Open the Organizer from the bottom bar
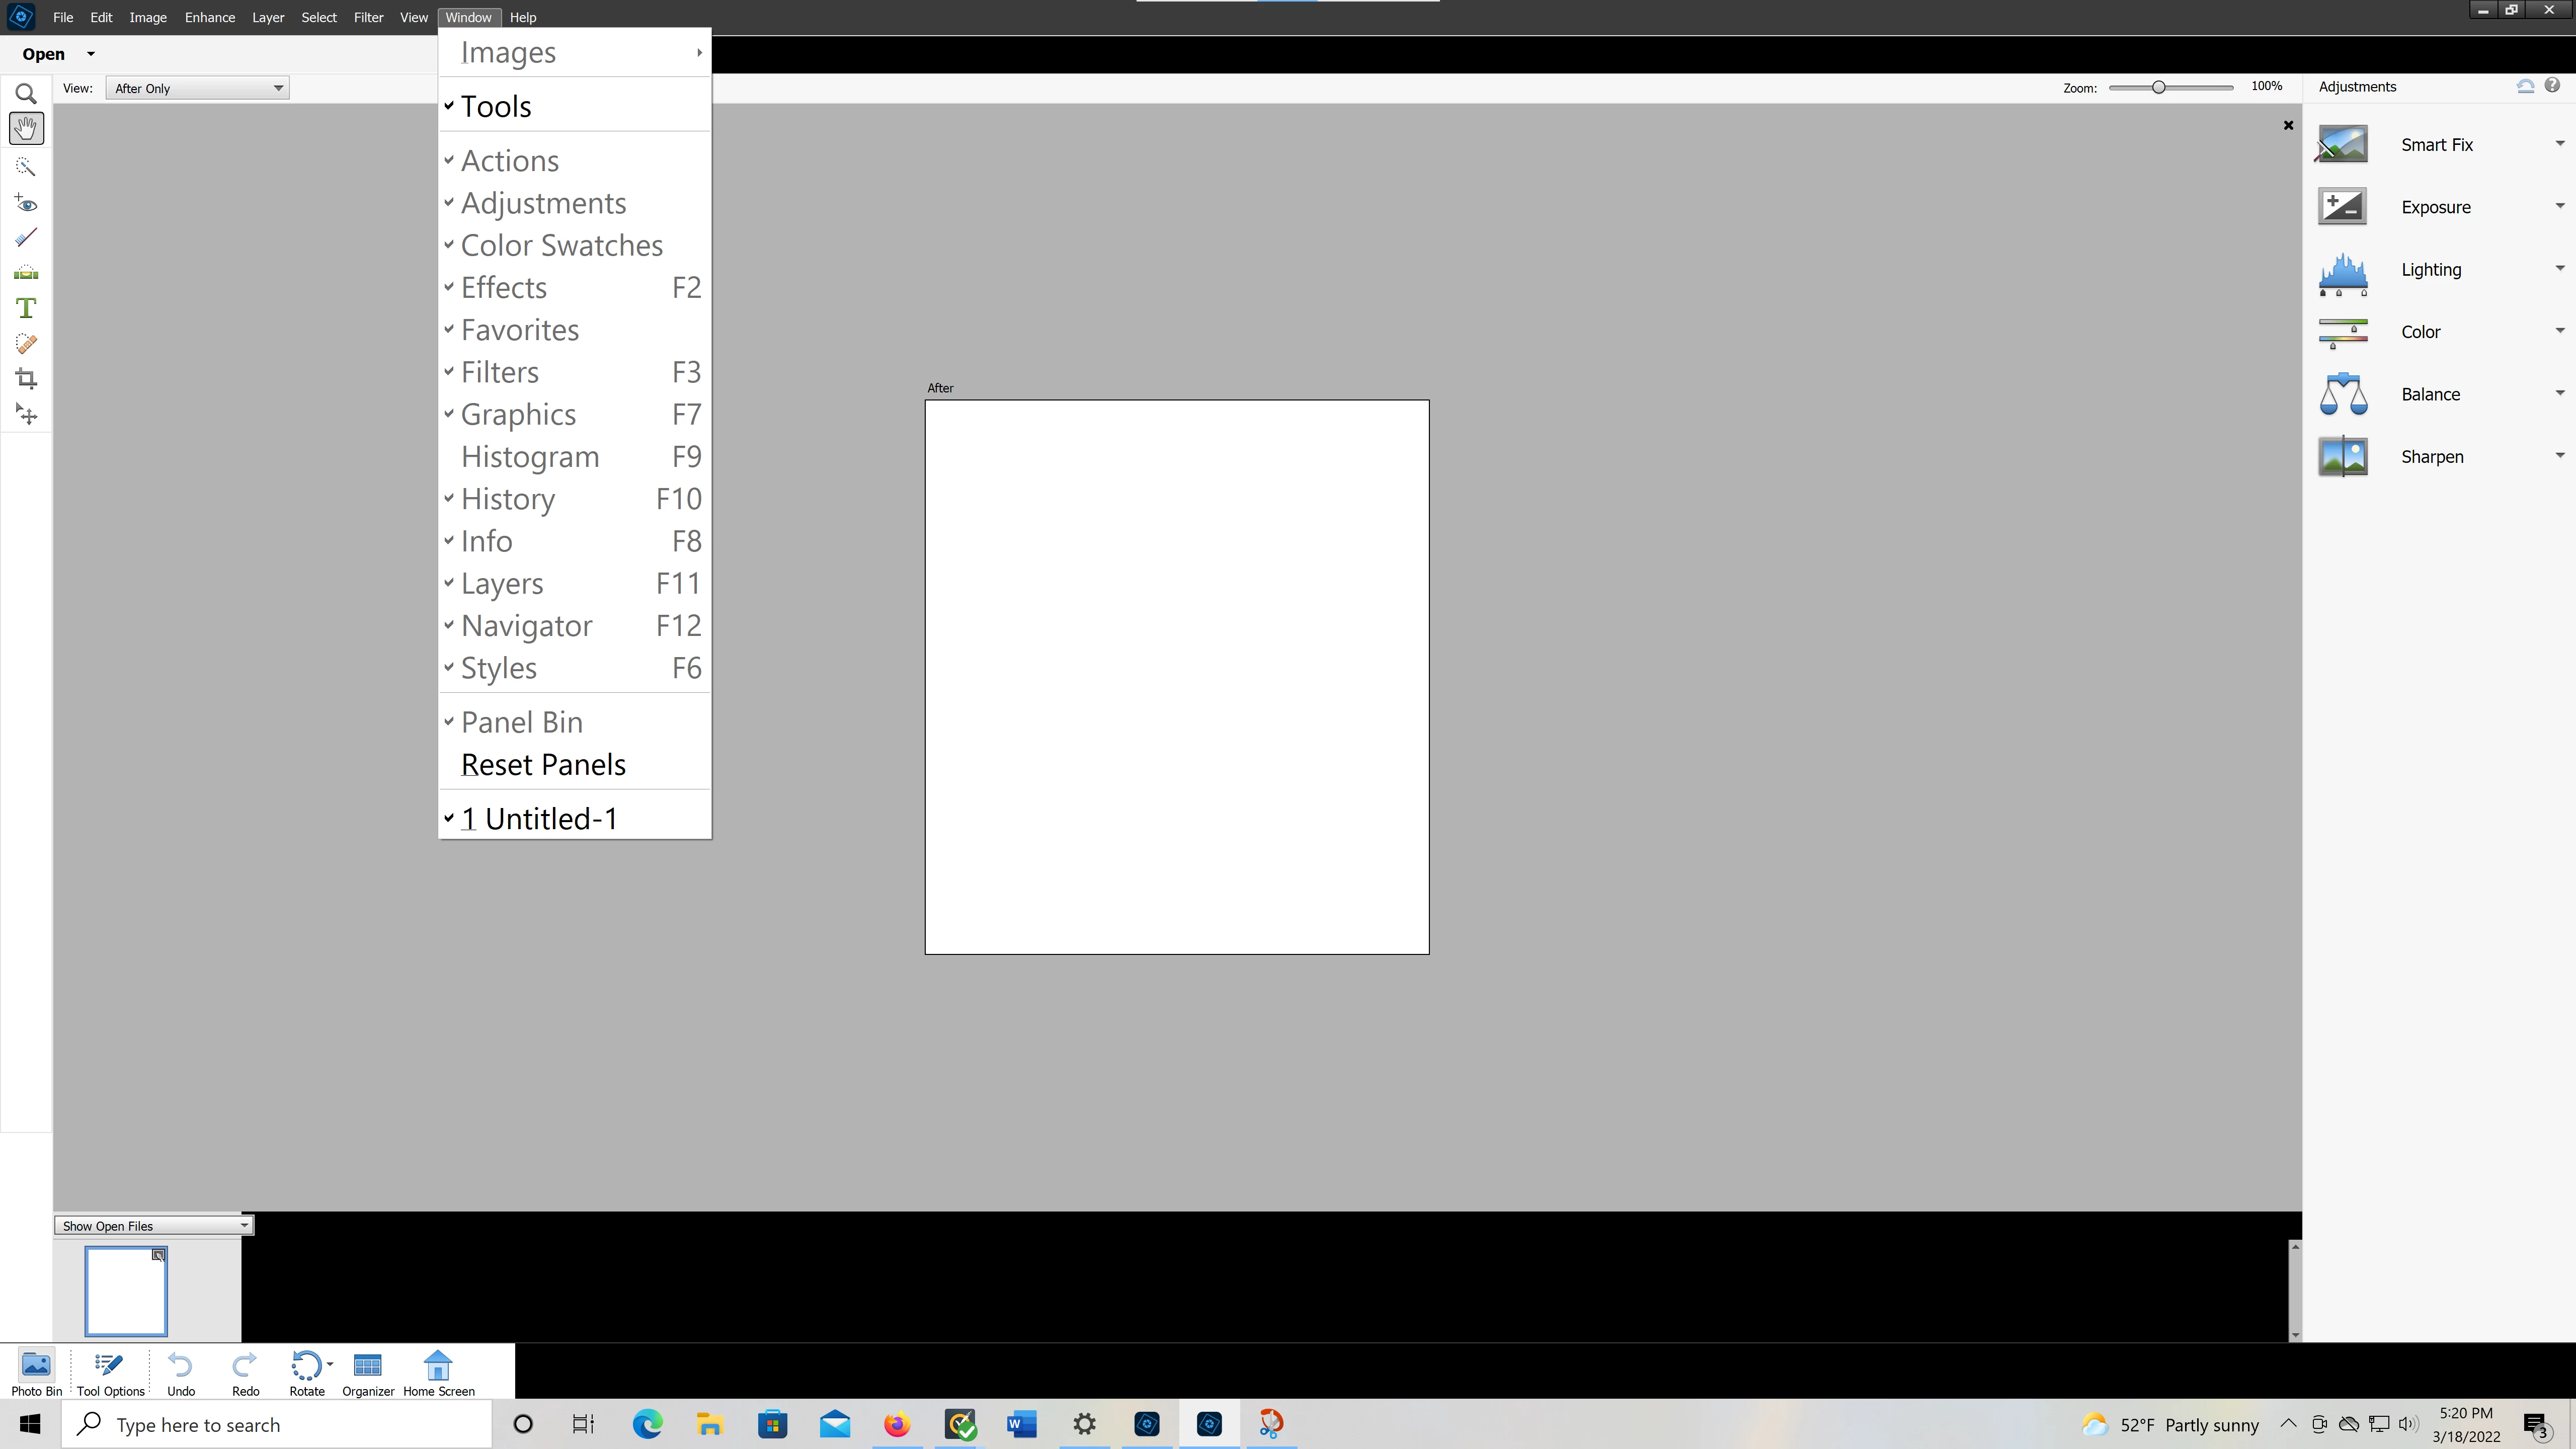 coord(367,1372)
